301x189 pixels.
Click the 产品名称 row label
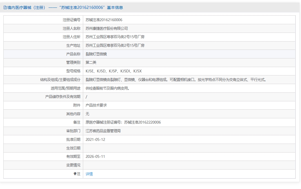coord(73,54)
